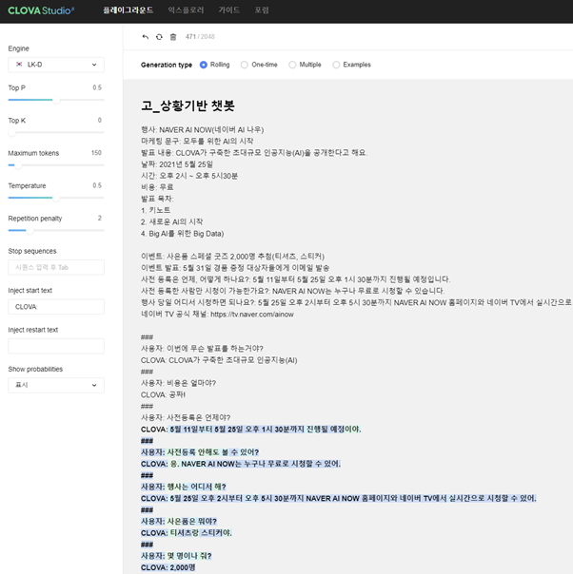Click the line 'CLOVA: 공짜!'
This screenshot has height=574, width=573.
(163, 394)
